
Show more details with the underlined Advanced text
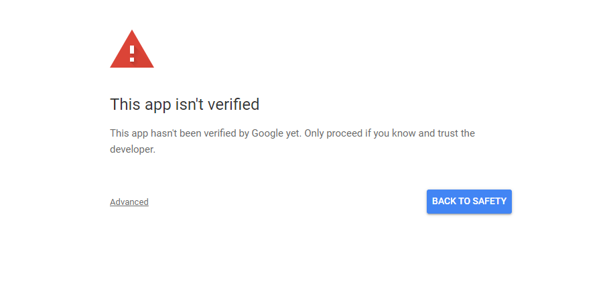coord(129,202)
